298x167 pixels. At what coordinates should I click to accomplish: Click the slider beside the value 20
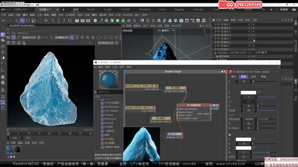coord(267,110)
